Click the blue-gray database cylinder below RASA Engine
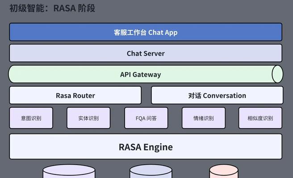The height and width of the screenshot is (178, 293). (151, 171)
